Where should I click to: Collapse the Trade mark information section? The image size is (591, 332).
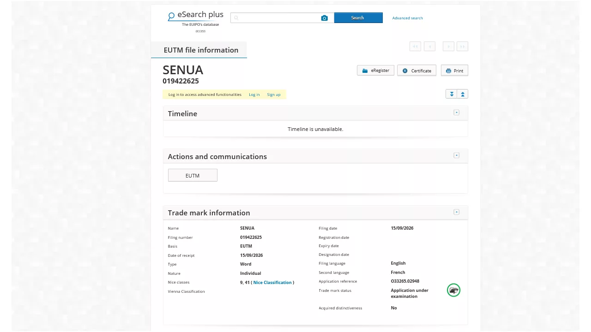click(x=456, y=212)
